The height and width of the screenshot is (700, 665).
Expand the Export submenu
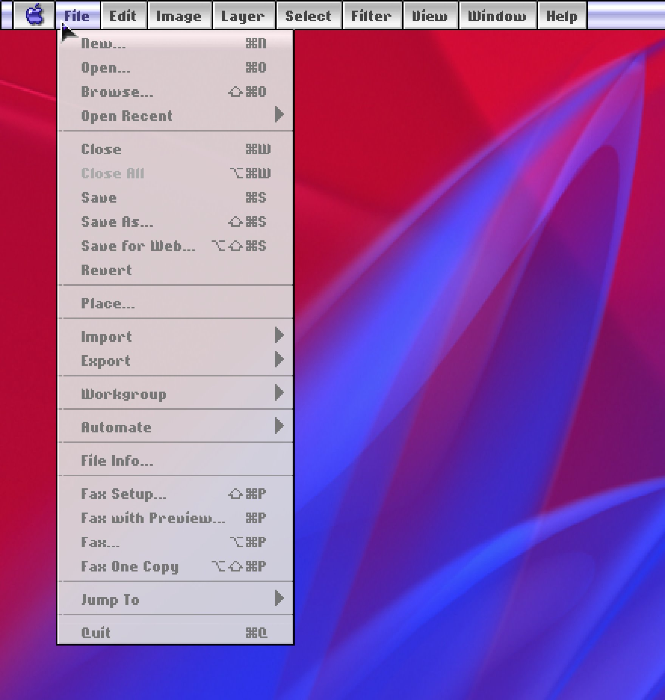pyautogui.click(x=176, y=361)
